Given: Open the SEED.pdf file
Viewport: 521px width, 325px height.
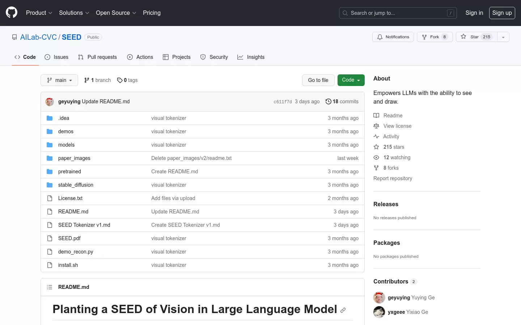Looking at the screenshot, I should [69, 238].
